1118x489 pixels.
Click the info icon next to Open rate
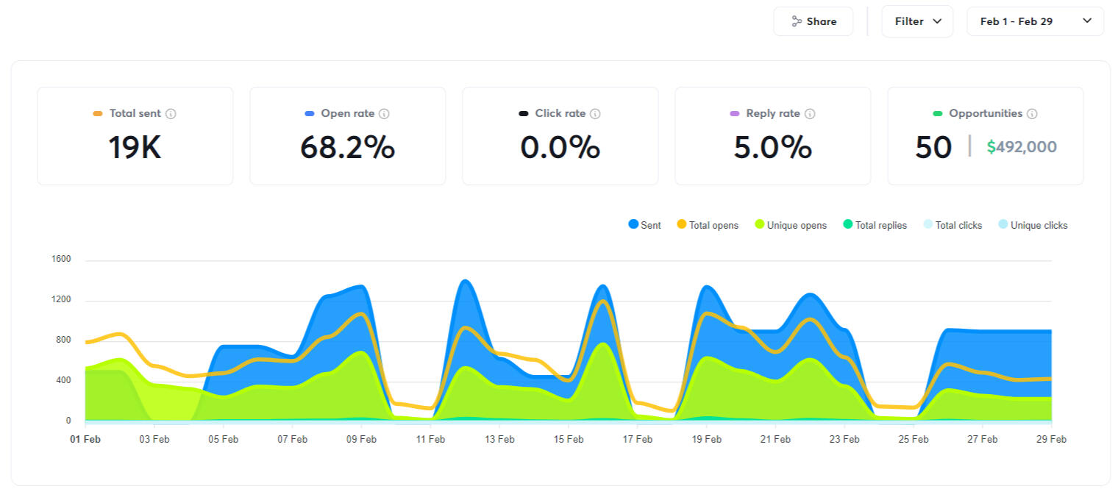pos(384,114)
